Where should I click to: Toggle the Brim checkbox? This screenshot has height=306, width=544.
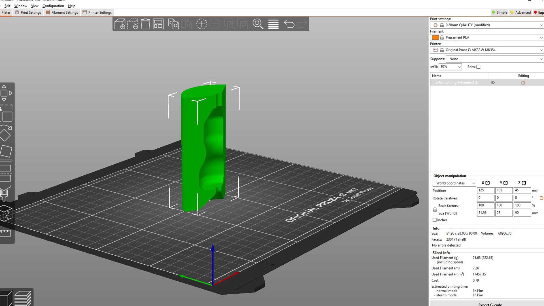click(x=478, y=67)
